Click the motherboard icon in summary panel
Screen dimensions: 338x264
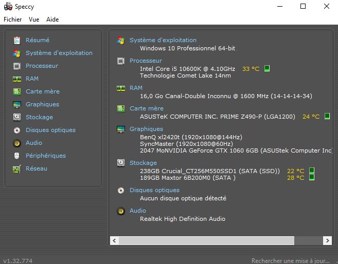(x=121, y=108)
